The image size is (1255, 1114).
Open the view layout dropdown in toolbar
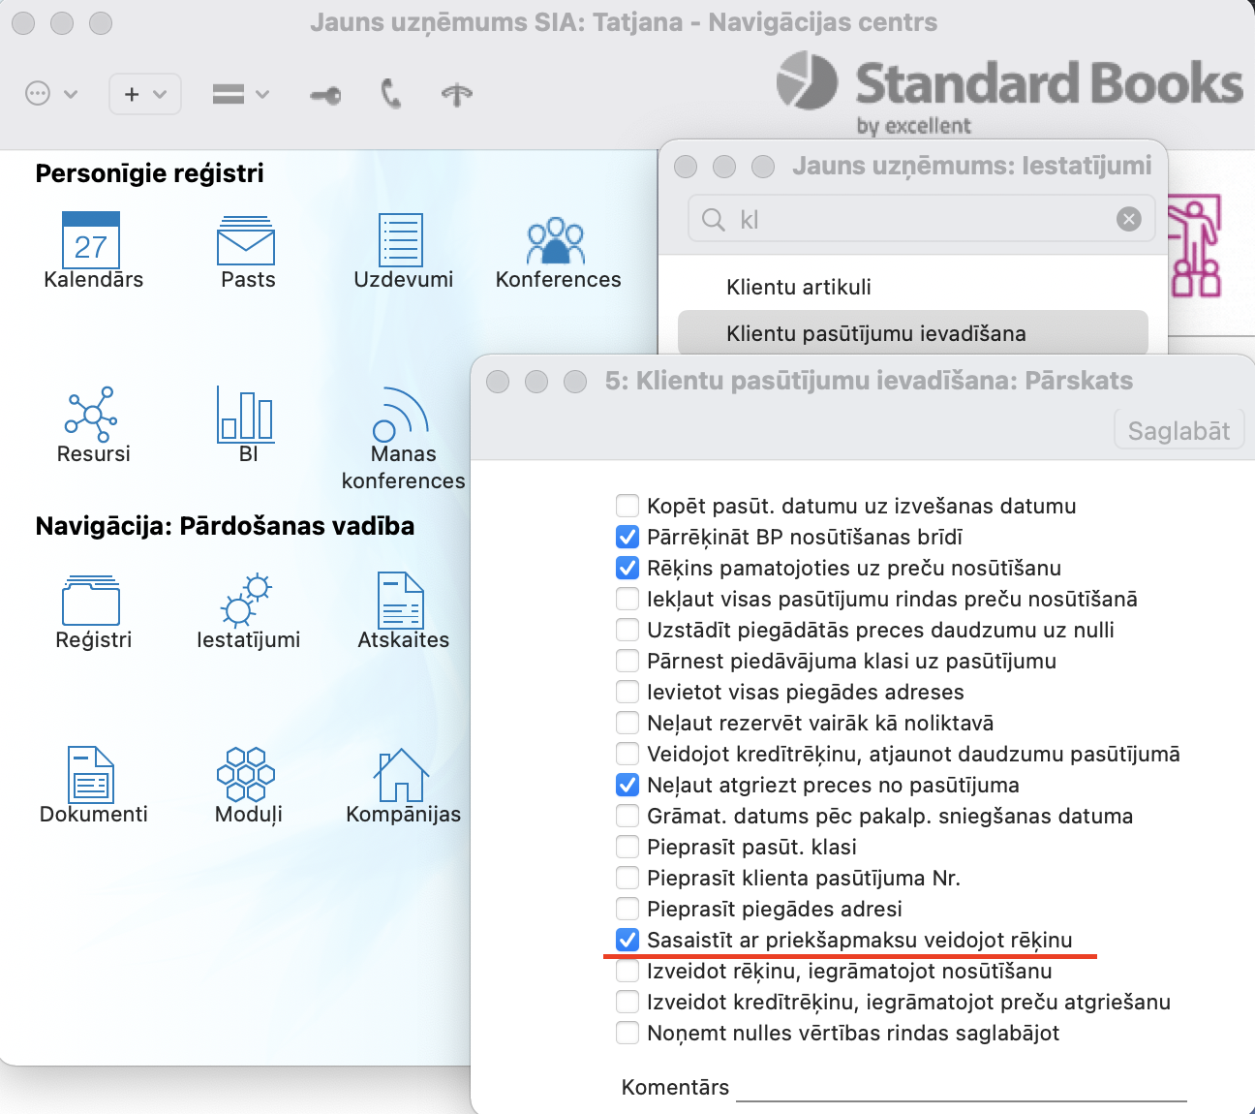coord(240,94)
